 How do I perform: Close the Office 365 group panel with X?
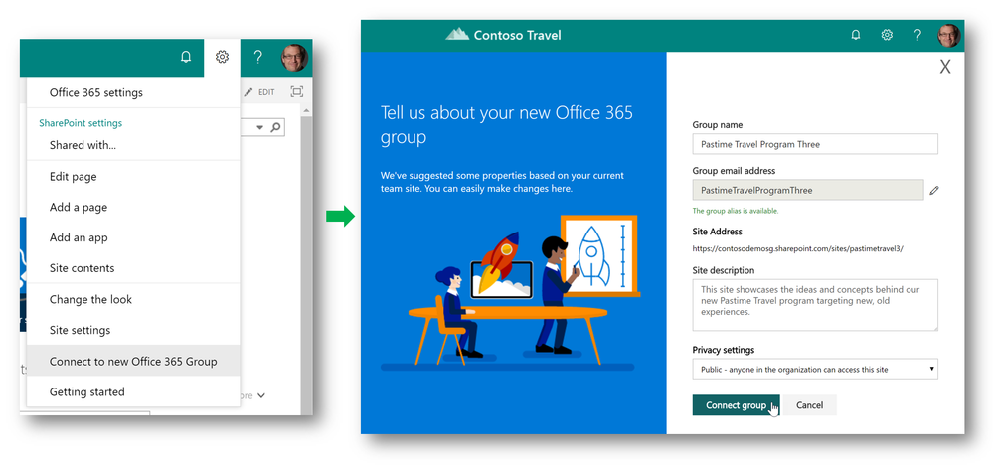click(945, 67)
